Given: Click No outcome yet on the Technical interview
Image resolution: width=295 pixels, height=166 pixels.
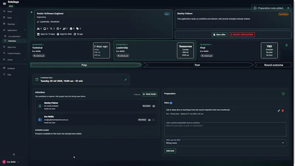Looking at the screenshot, I should point(39,56).
